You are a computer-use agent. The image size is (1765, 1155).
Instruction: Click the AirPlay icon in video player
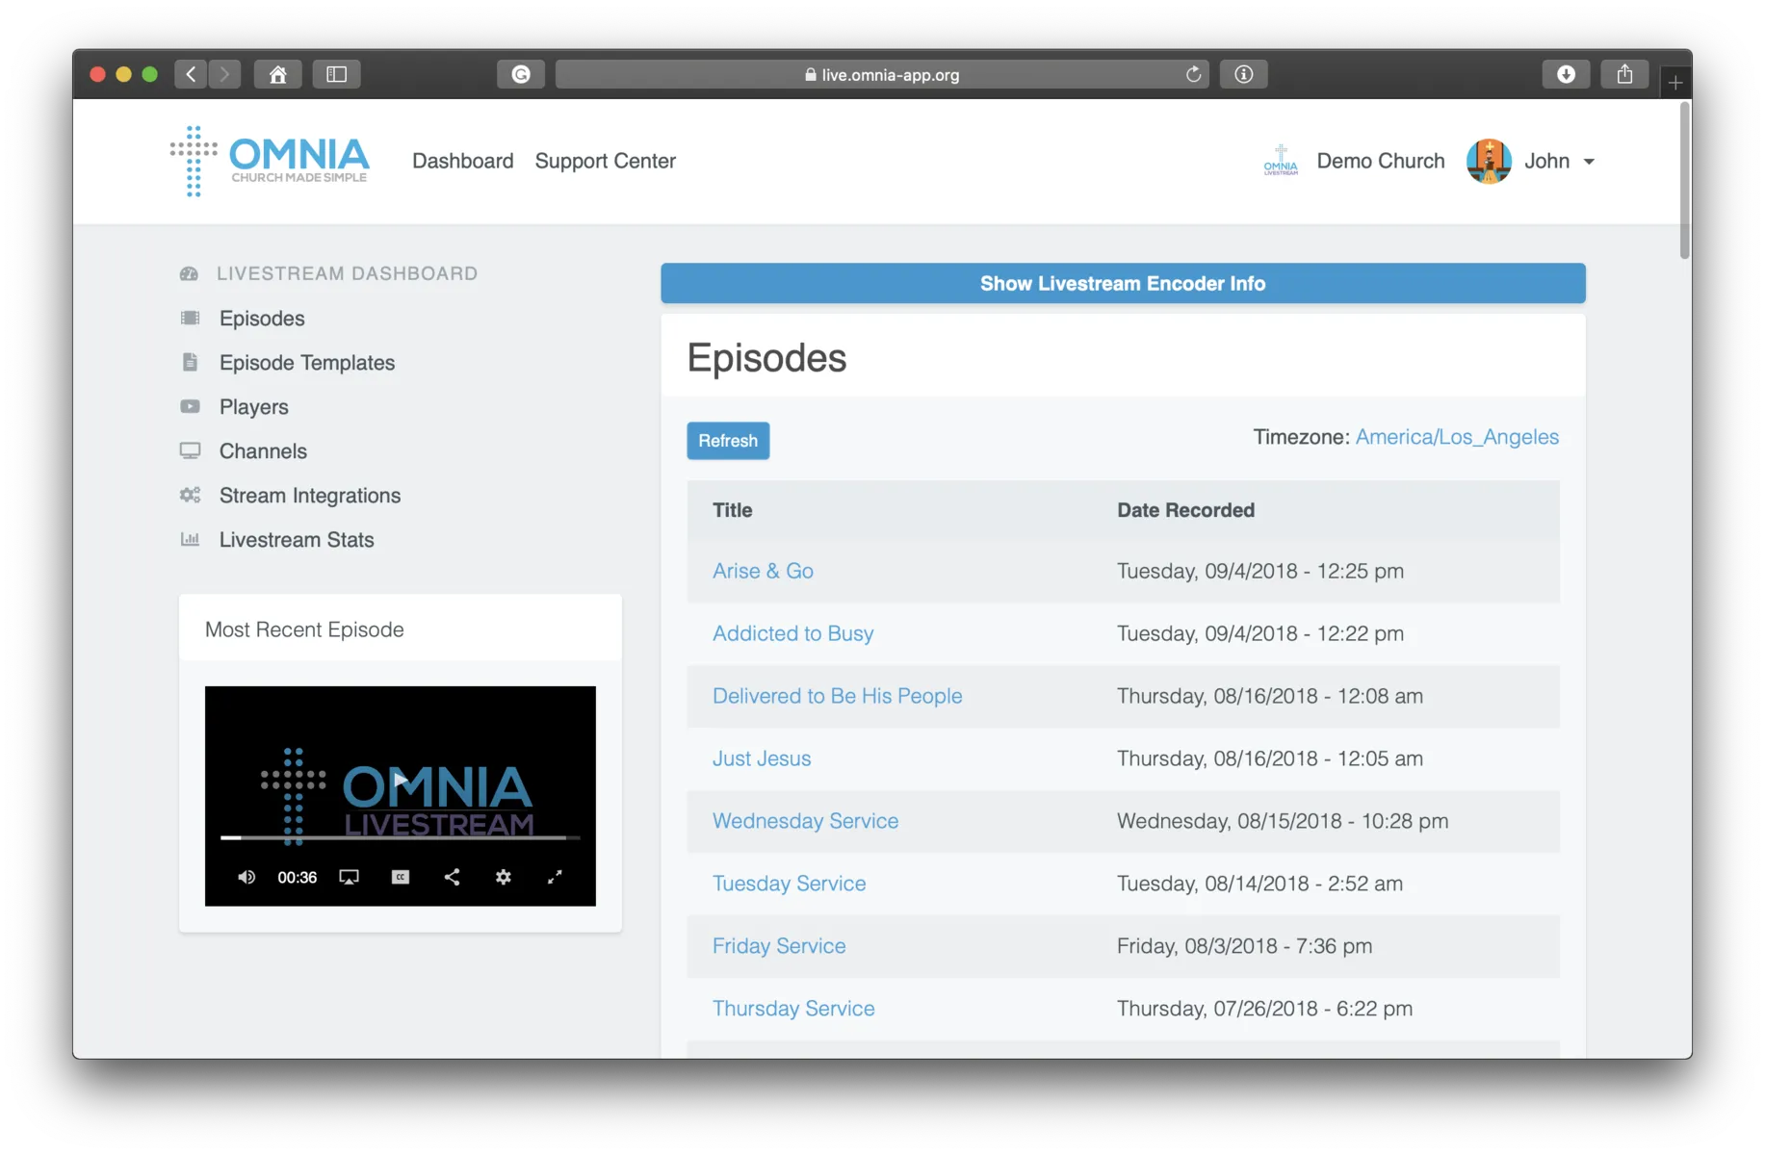(x=349, y=877)
